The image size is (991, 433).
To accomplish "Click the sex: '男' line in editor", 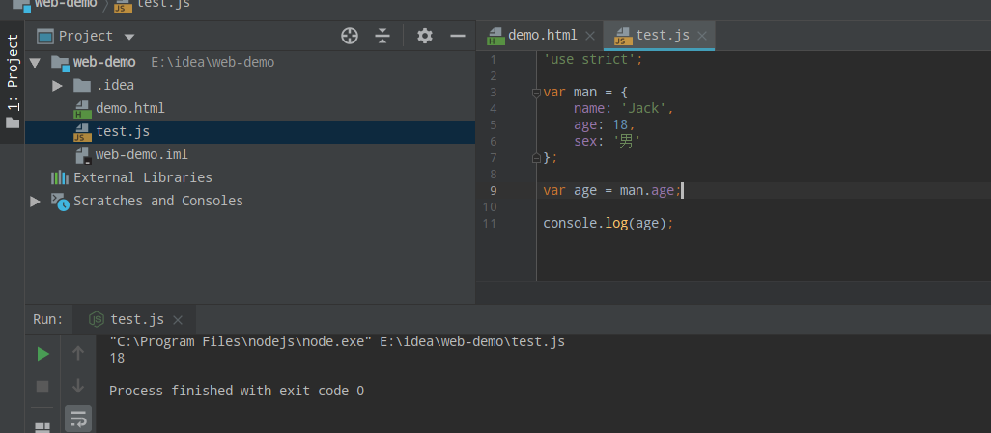I will (608, 142).
